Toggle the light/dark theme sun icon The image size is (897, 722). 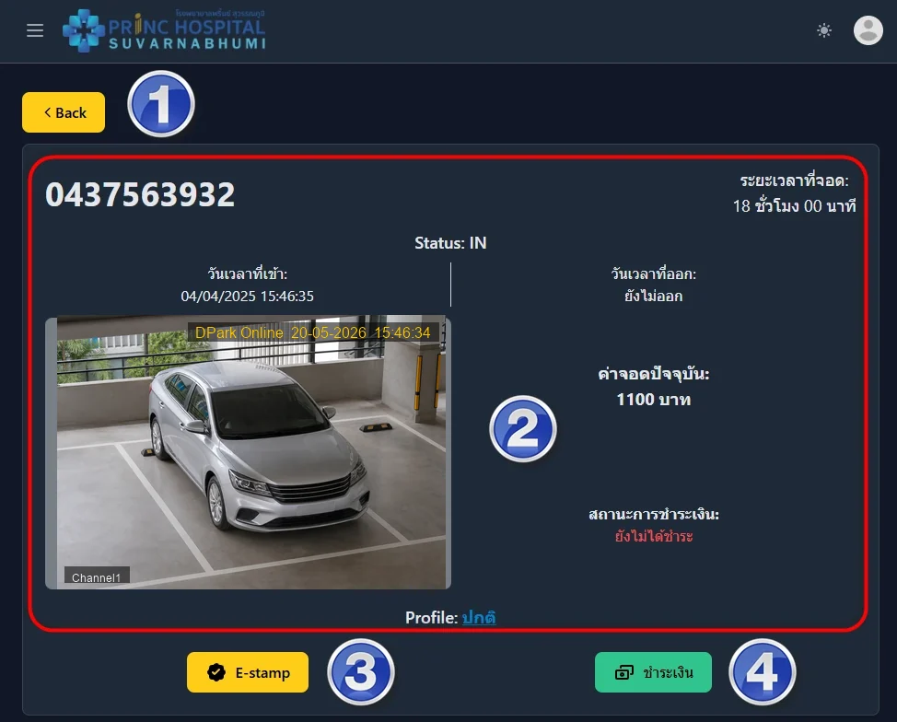click(x=823, y=30)
